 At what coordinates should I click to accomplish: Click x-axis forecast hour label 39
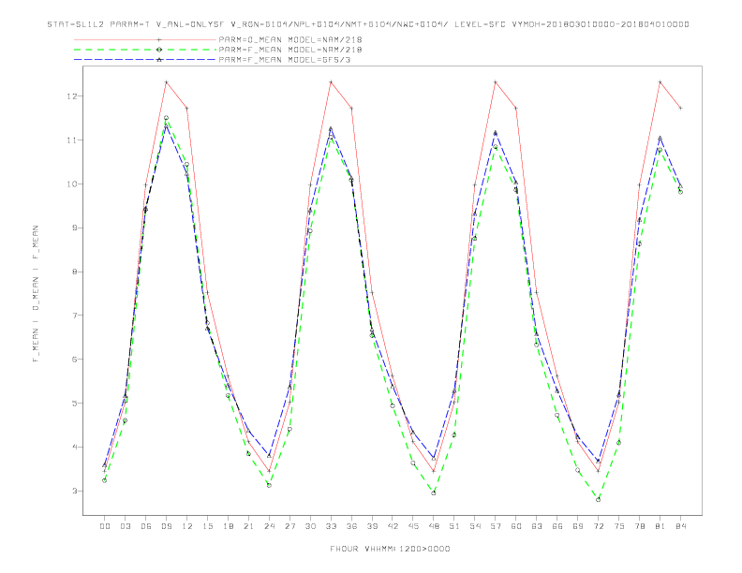click(372, 526)
